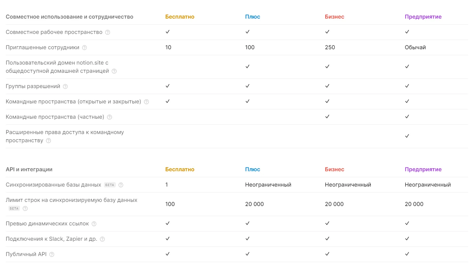Click Бизнес heading in API и интеграции section
Screen dimensions: 476x270
click(x=334, y=169)
